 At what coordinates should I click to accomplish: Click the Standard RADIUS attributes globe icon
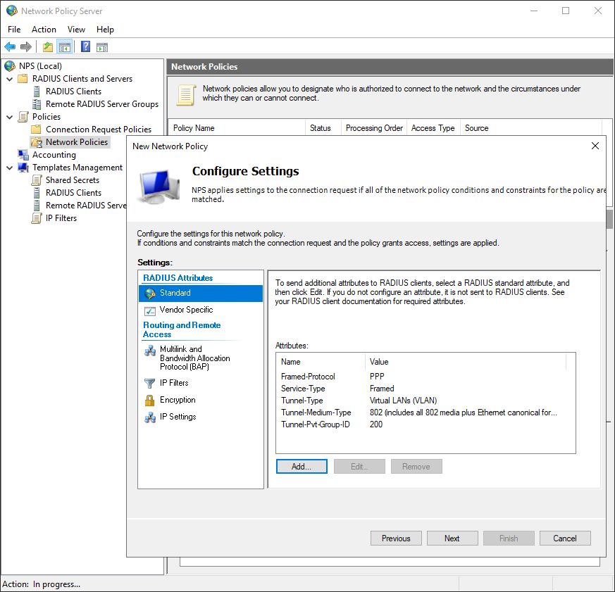tap(150, 293)
